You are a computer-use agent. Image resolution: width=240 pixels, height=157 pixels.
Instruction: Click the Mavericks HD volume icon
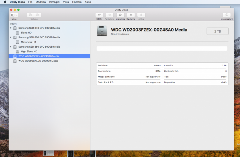point(17,42)
